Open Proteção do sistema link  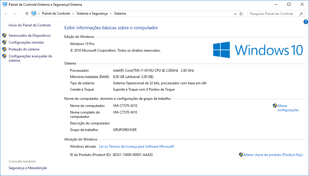pos(24,49)
